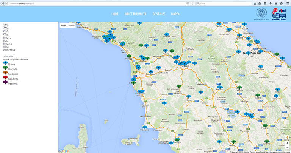Click the blue air quality marker at Firenze

184,63
